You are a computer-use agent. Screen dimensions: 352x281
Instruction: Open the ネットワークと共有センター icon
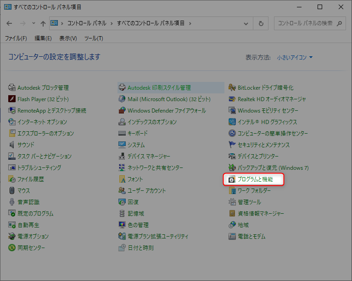click(122, 168)
